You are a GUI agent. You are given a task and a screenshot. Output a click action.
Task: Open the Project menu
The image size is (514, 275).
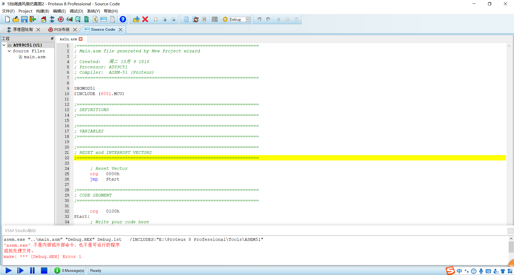point(25,11)
